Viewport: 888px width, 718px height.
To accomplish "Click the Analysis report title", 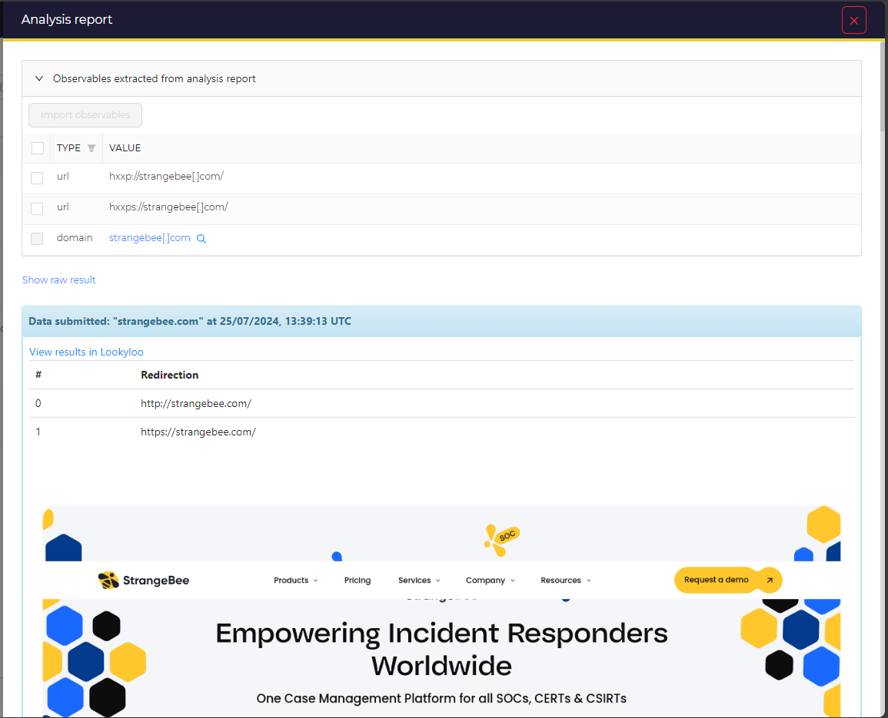I will (x=67, y=20).
